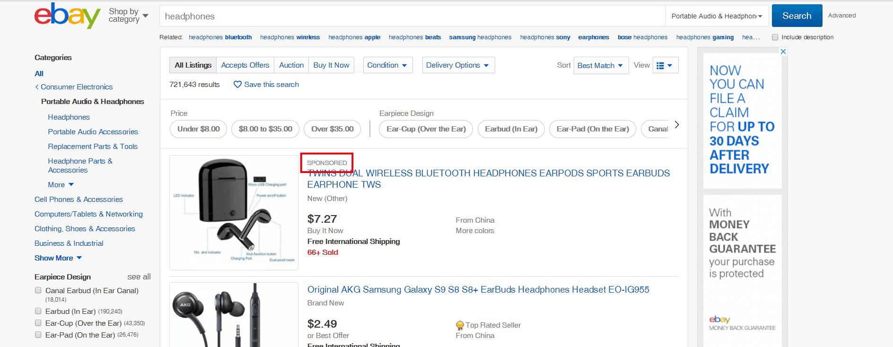Click the headphones search input field
Viewport: 893px width, 347px height.
point(412,16)
